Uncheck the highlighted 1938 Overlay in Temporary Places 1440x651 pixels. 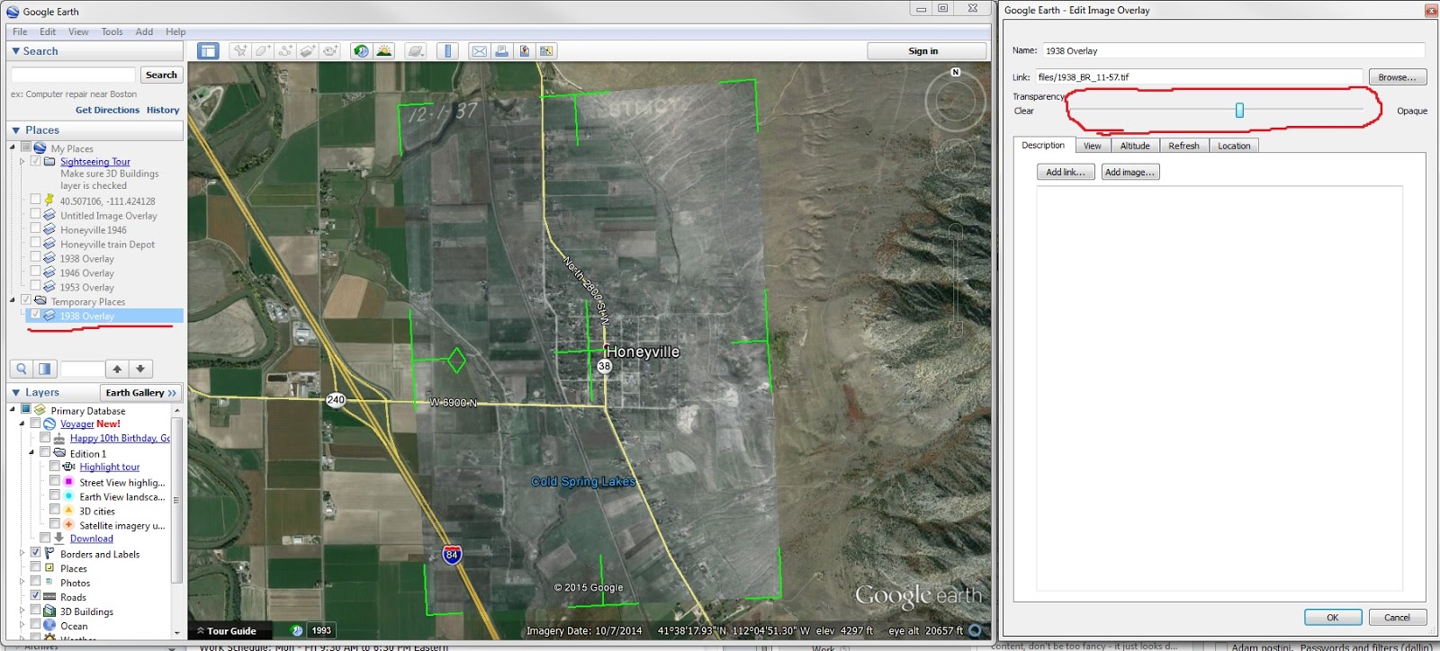(35, 315)
